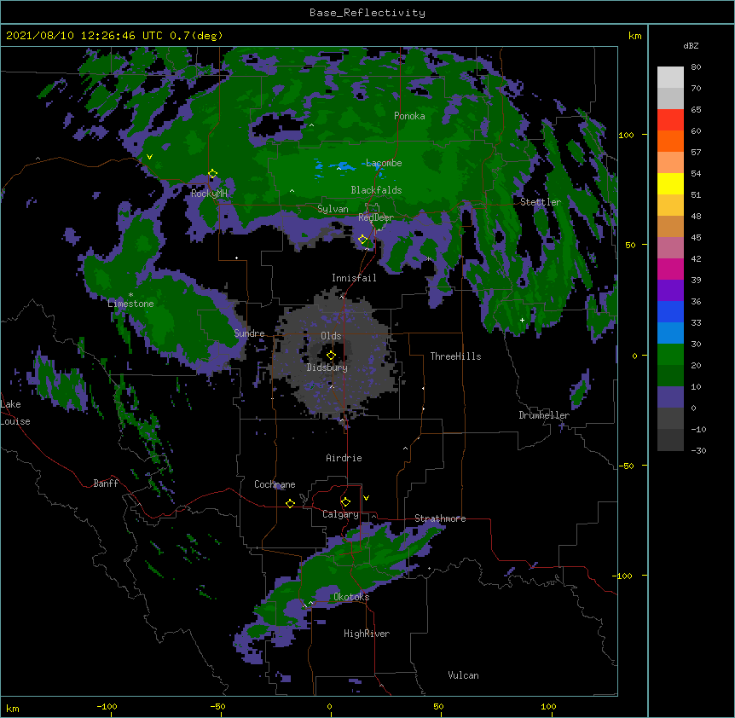Click the Innisfail city label
The height and width of the screenshot is (718, 735).
click(x=354, y=278)
